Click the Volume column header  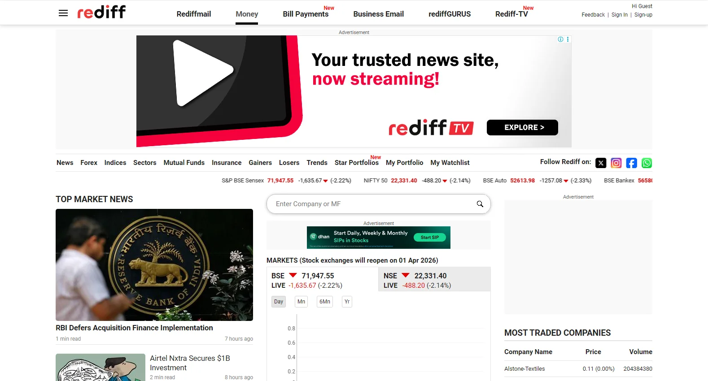coord(640,352)
